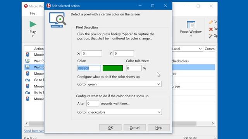Click the Options wrench icon
This screenshot has width=248, height=139.
211,36
